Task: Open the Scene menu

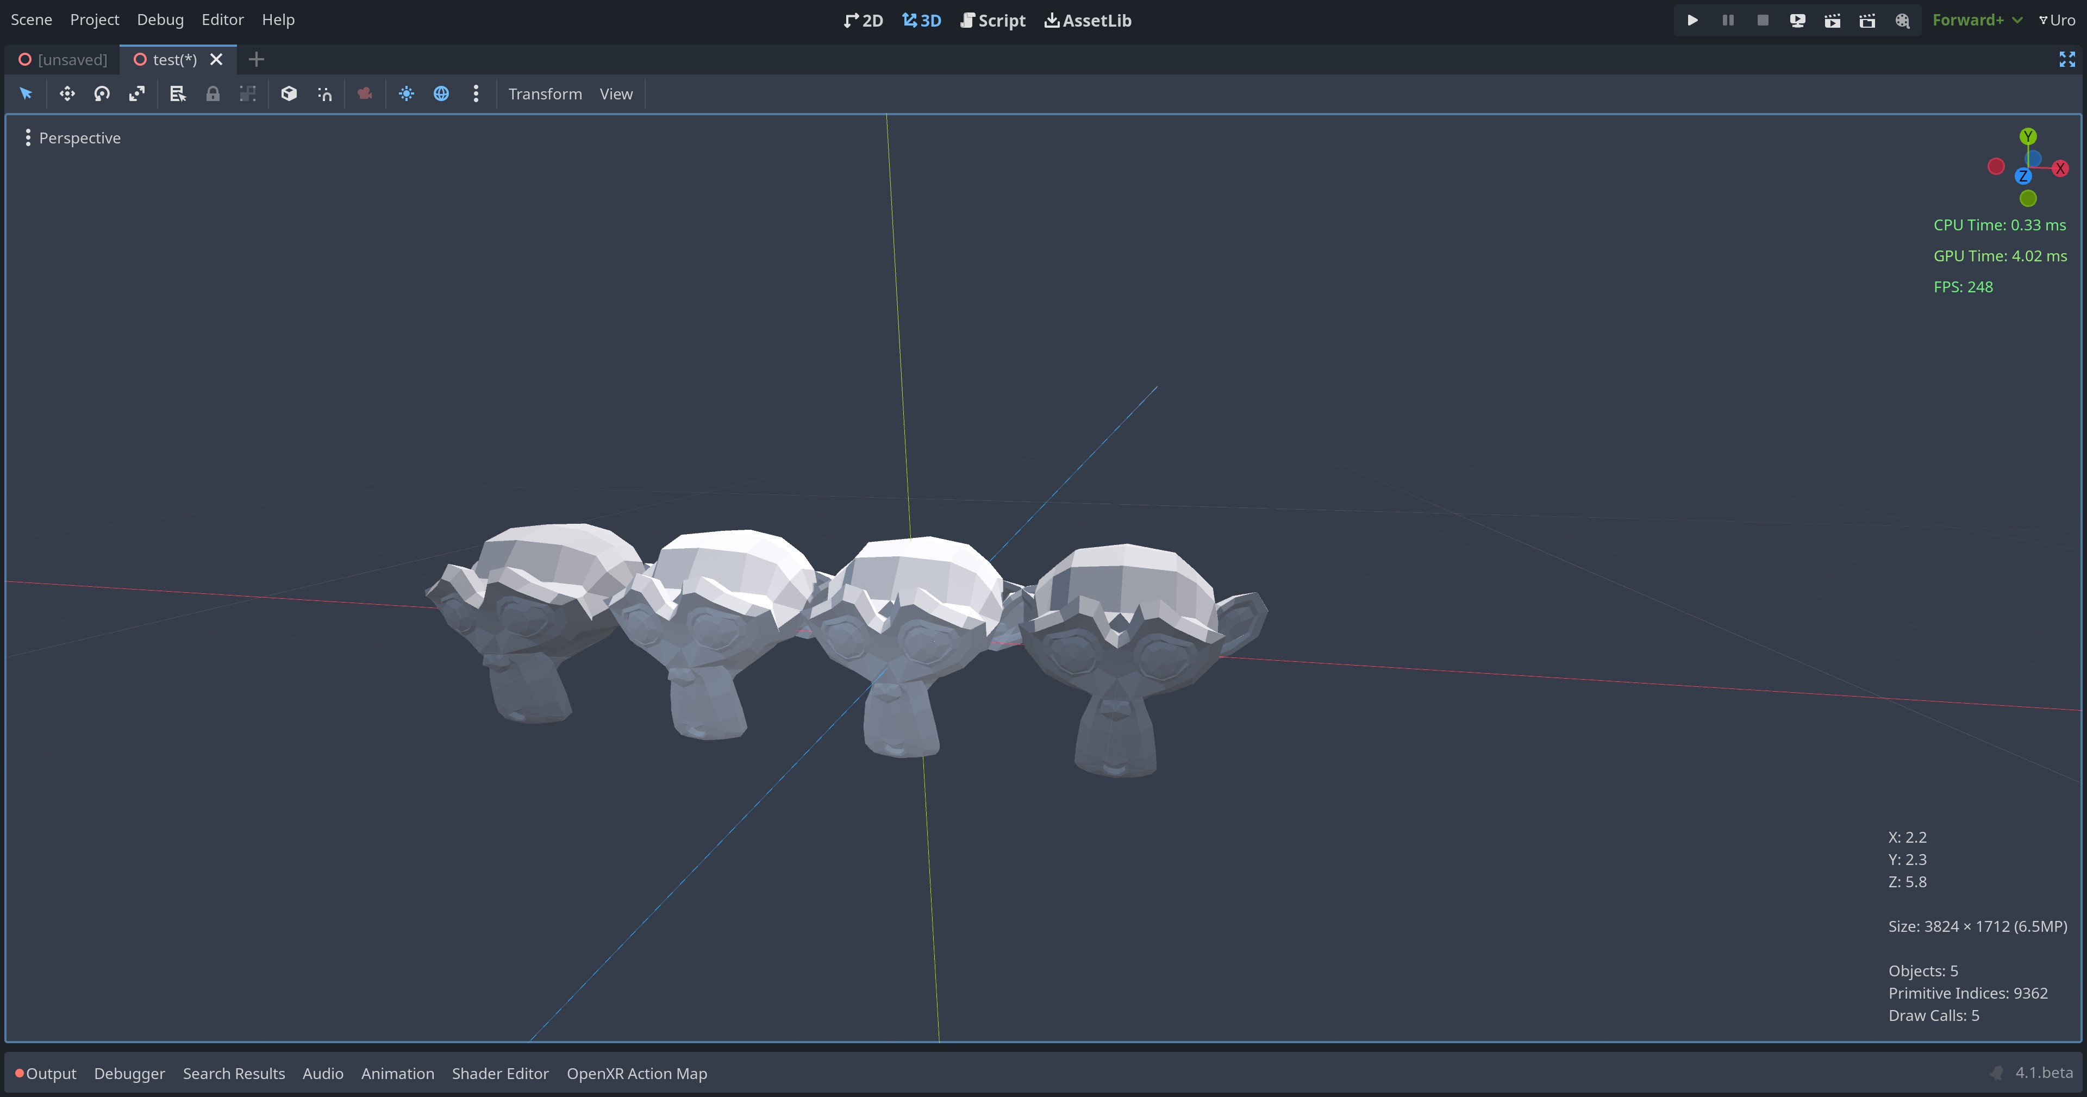Action: pos(31,20)
